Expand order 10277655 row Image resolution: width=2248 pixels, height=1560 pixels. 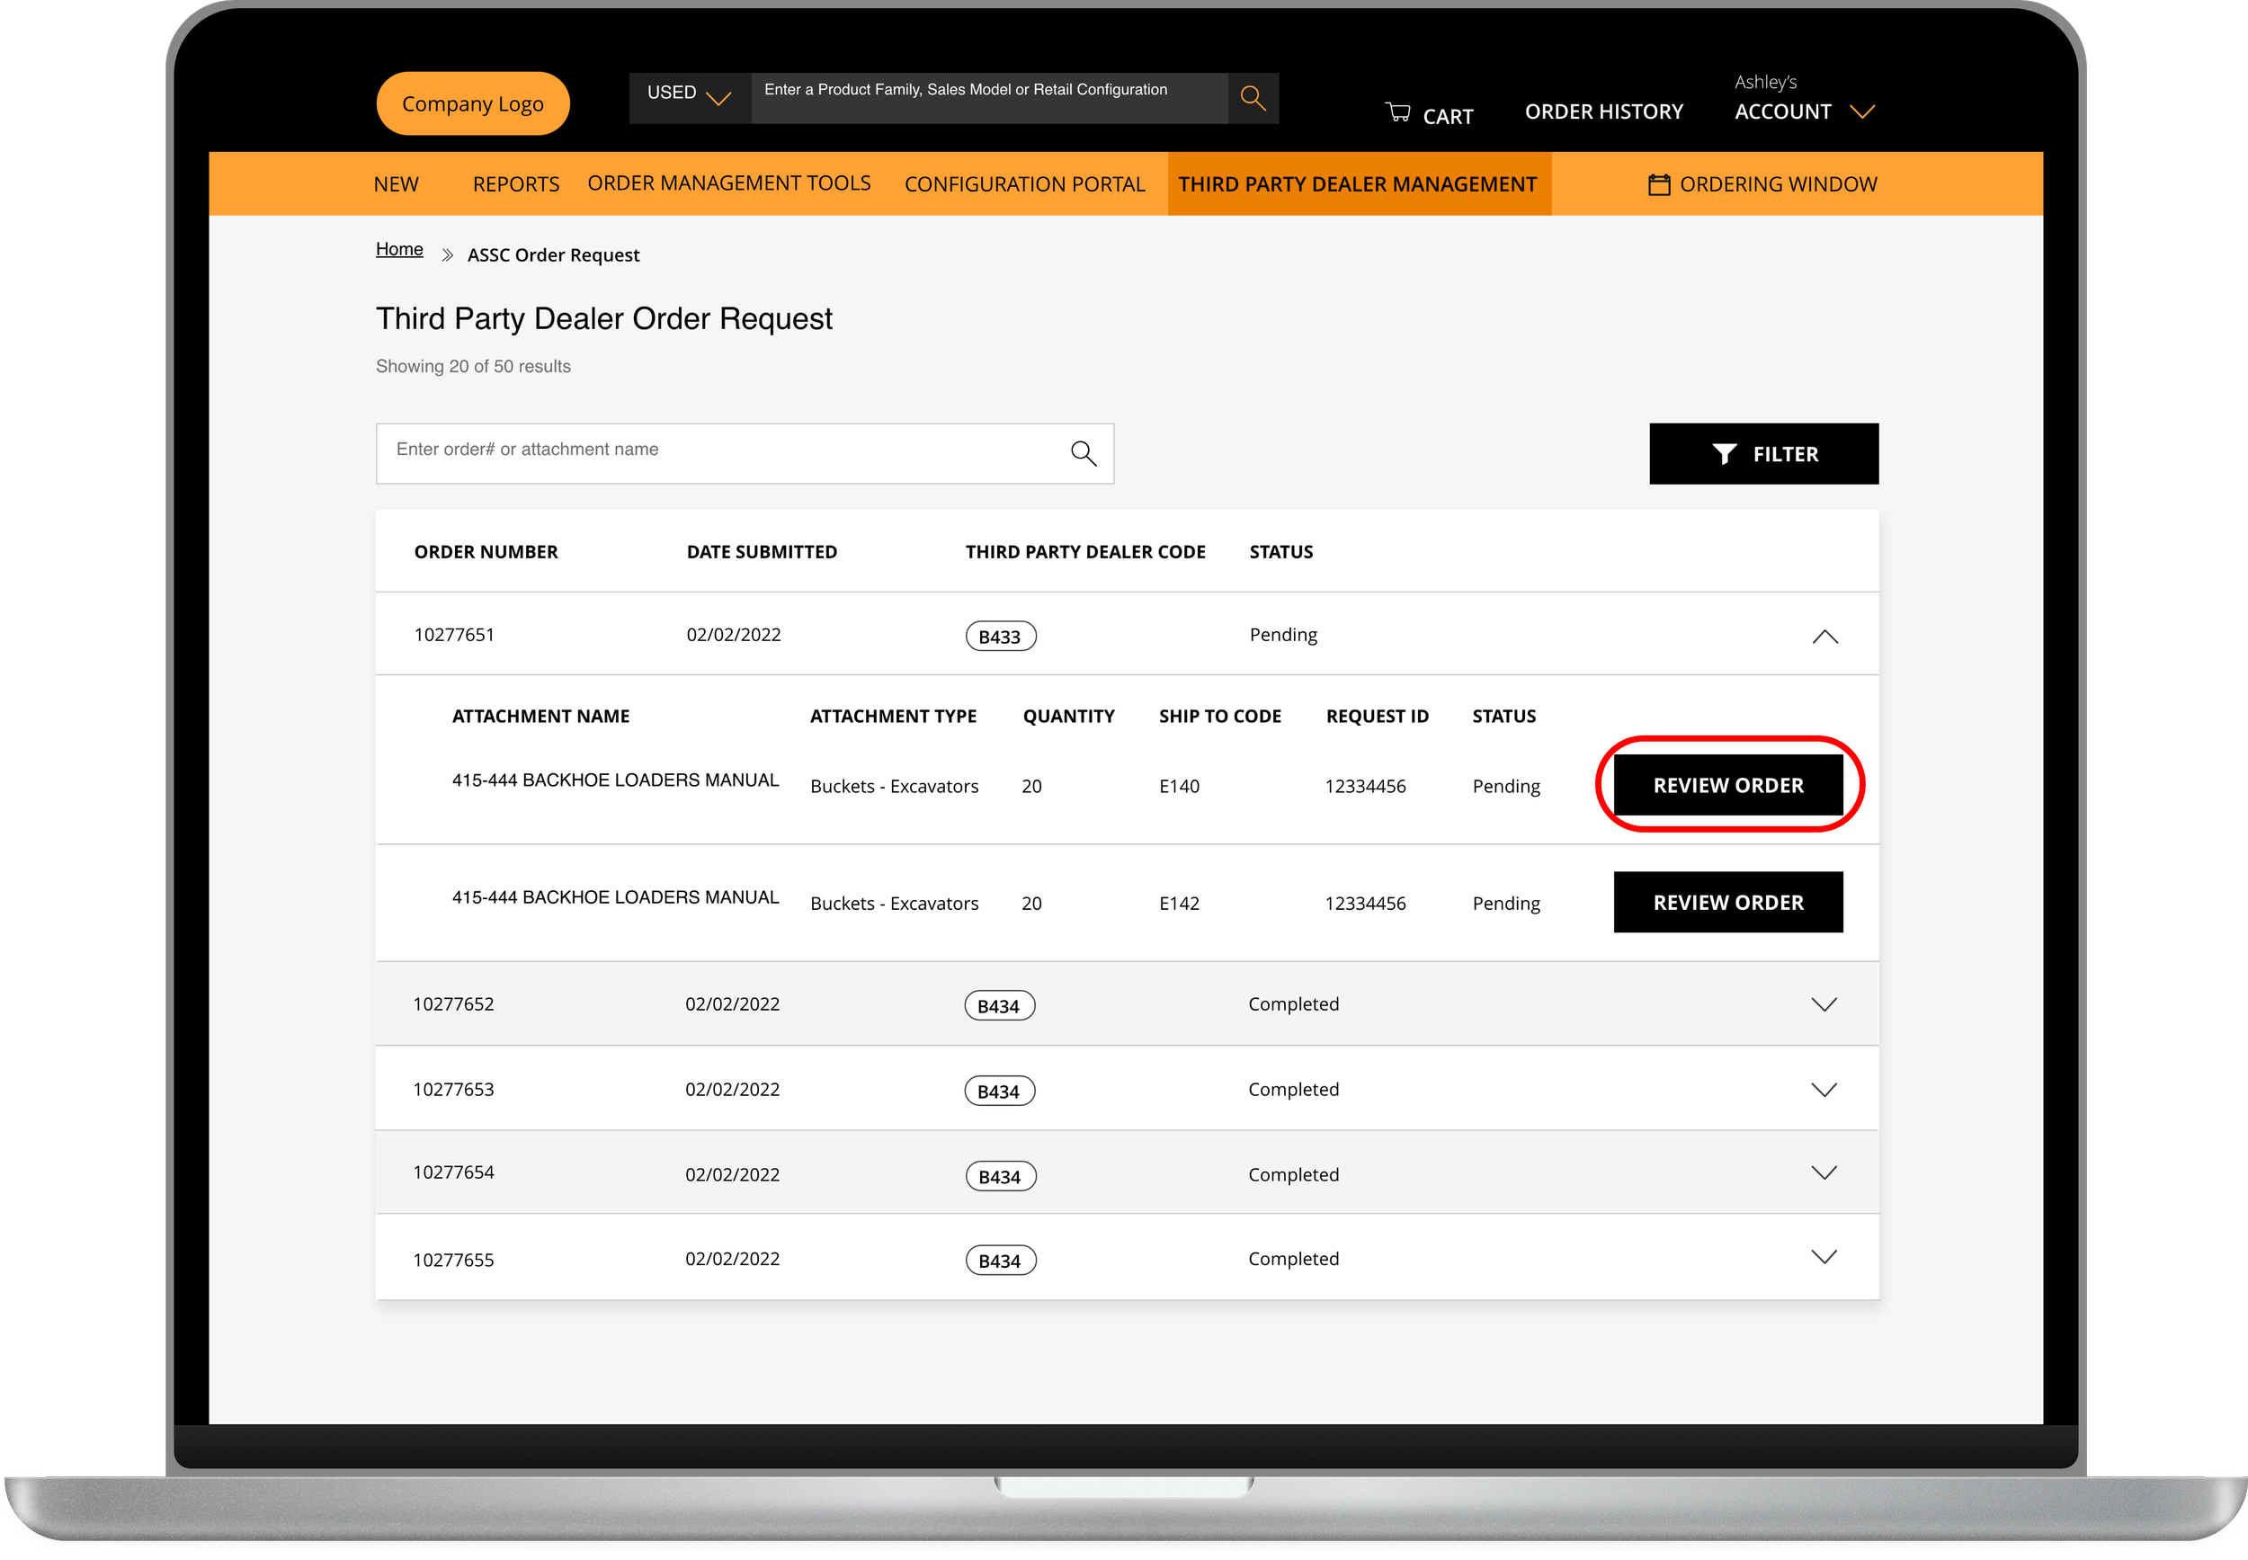point(1823,1256)
